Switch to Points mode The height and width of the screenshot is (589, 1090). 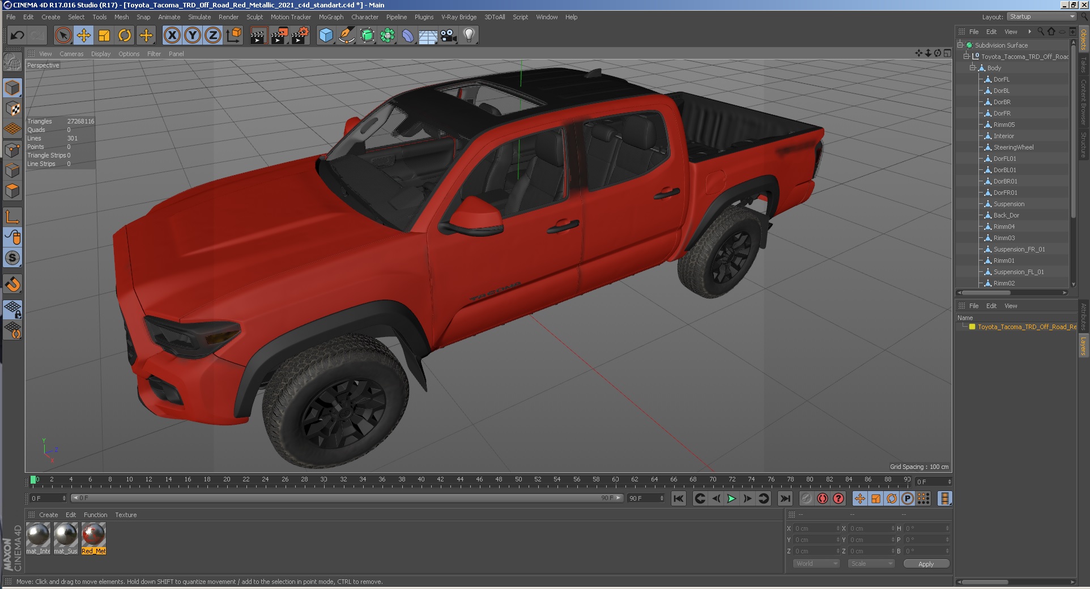[x=12, y=150]
